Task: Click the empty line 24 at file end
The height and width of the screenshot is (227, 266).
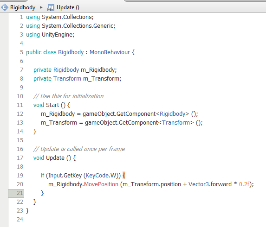Action: [136, 220]
